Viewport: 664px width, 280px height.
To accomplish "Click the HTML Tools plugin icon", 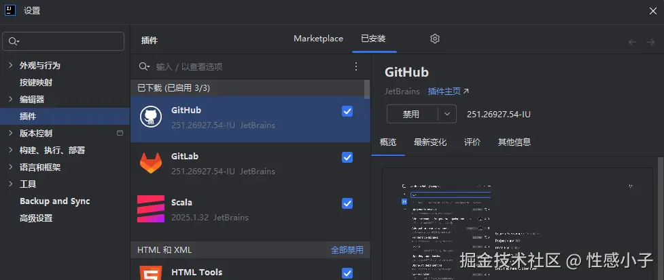I will [151, 273].
